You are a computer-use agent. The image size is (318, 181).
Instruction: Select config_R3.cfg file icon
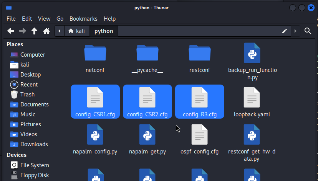click(x=200, y=97)
